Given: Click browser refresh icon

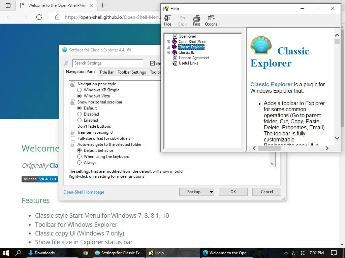Looking at the screenshot, I should [39, 17].
